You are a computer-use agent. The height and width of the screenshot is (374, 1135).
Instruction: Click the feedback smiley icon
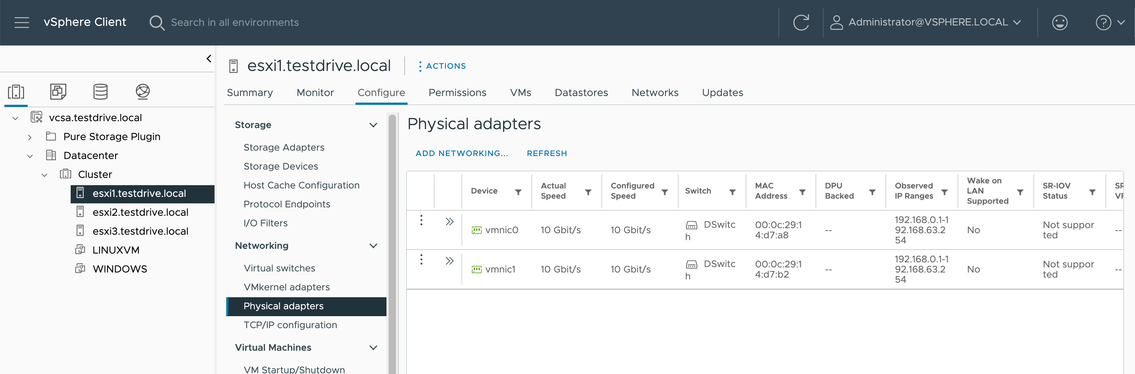1059,23
